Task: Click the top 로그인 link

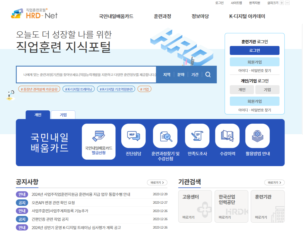Action: [x=219, y=3]
